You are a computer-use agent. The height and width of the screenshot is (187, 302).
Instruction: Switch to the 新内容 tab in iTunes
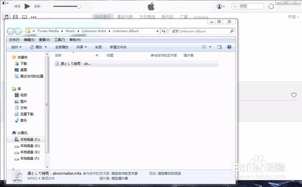tap(167, 17)
